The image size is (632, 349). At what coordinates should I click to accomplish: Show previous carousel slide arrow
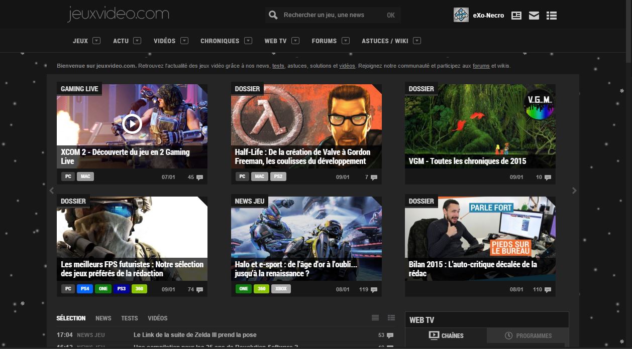(x=51, y=191)
